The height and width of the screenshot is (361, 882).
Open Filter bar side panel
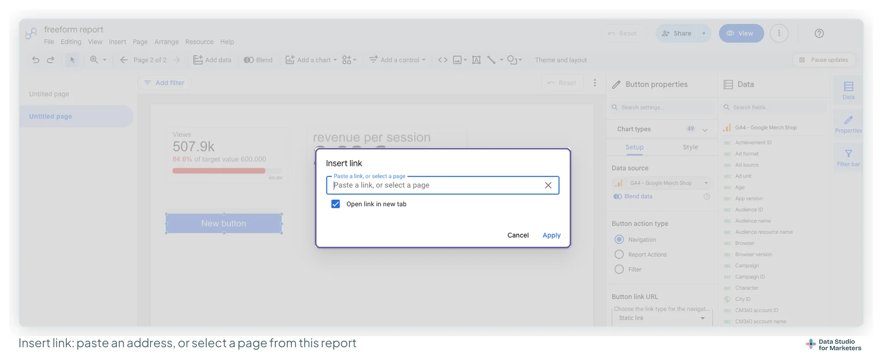[848, 158]
